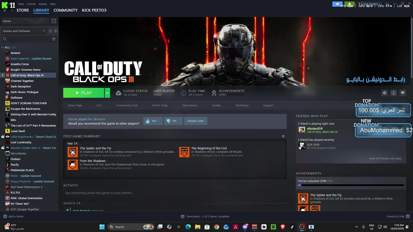Screen dimensions: 413x232
Task: Open the Help menu
Action: coord(53,4)
